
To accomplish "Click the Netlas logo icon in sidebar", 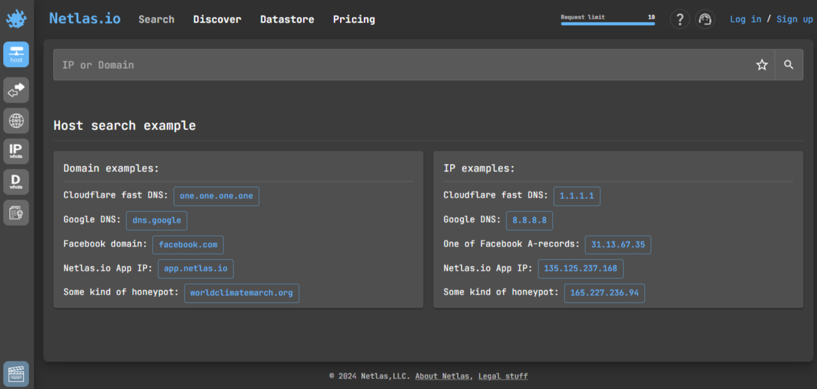I will coord(16,19).
